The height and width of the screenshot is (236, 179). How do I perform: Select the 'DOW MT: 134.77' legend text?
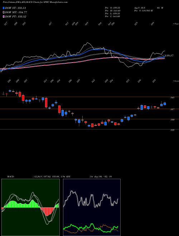[x=16, y=13]
